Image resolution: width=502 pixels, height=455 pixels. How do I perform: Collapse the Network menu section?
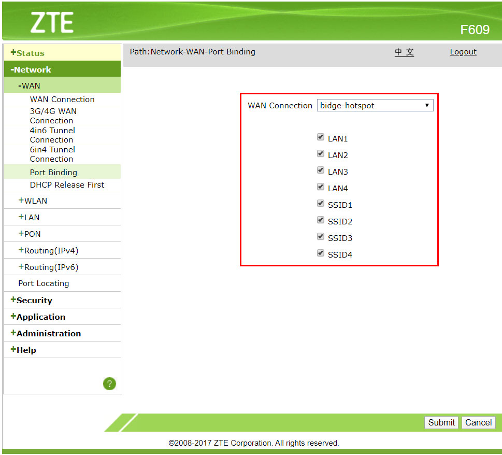[x=63, y=69]
